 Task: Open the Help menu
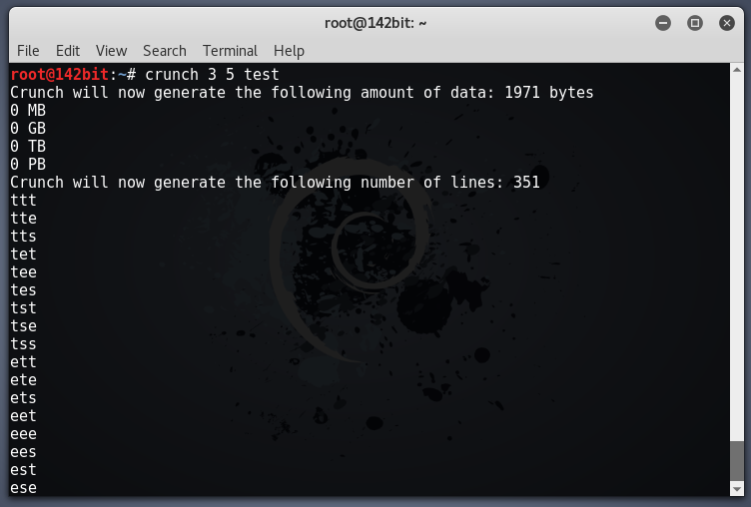click(289, 51)
